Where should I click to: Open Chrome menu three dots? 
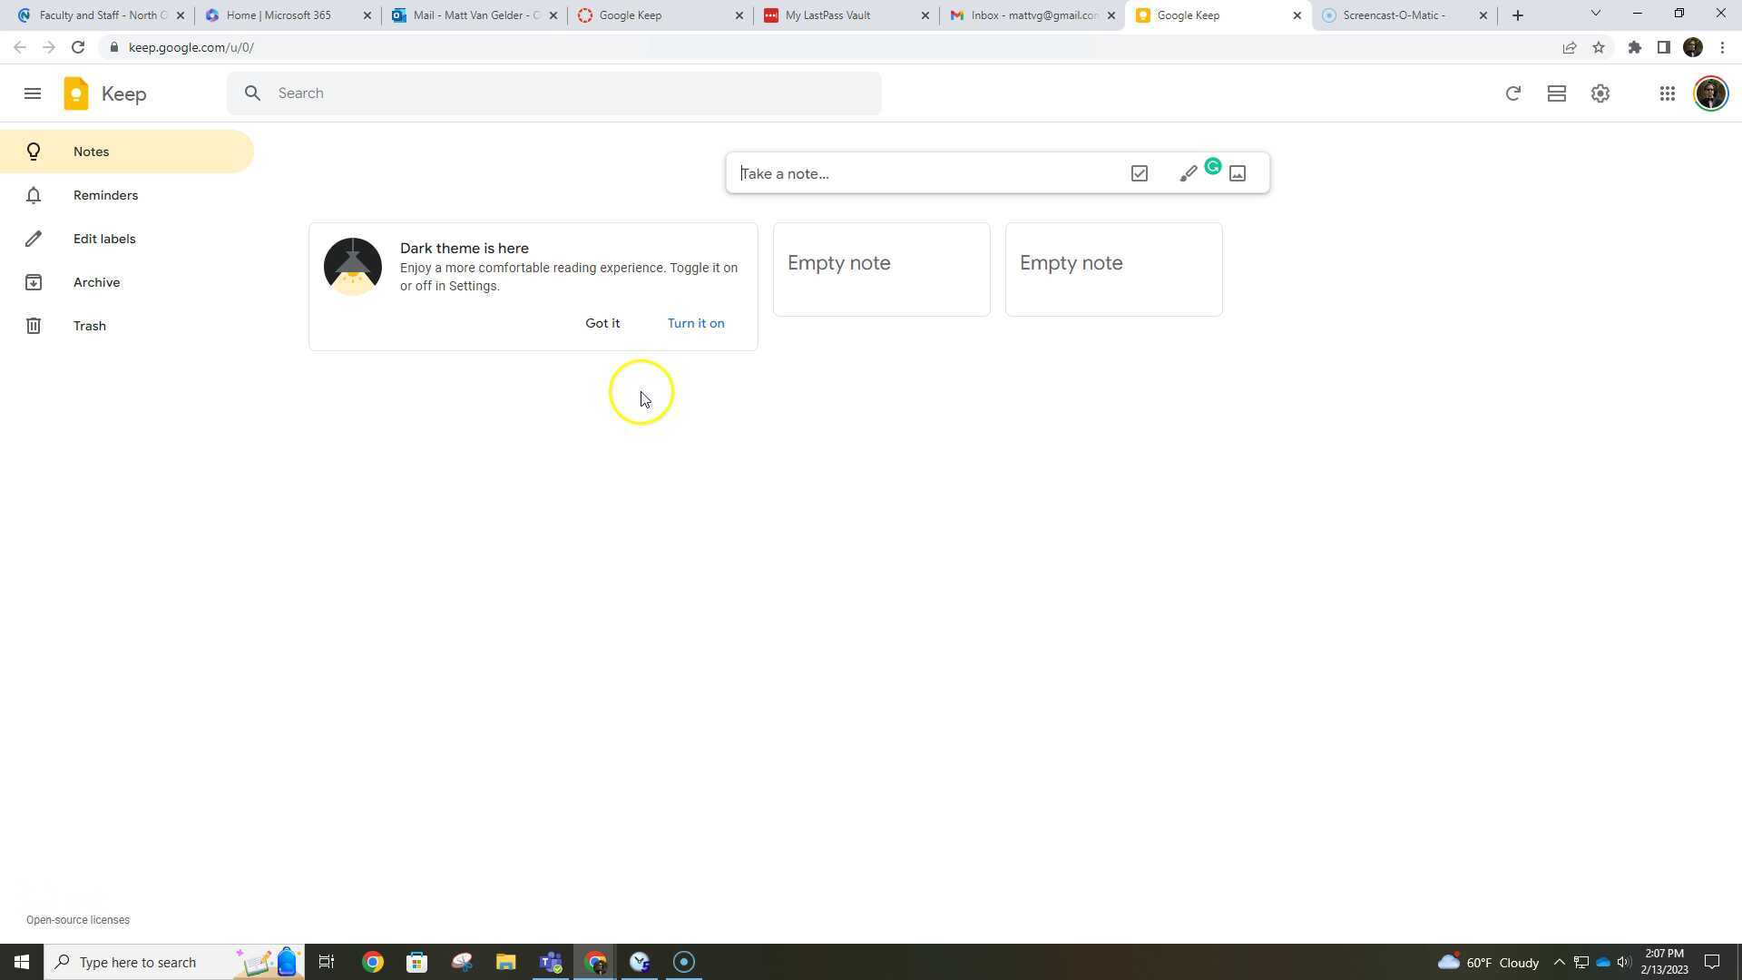pos(1722,47)
